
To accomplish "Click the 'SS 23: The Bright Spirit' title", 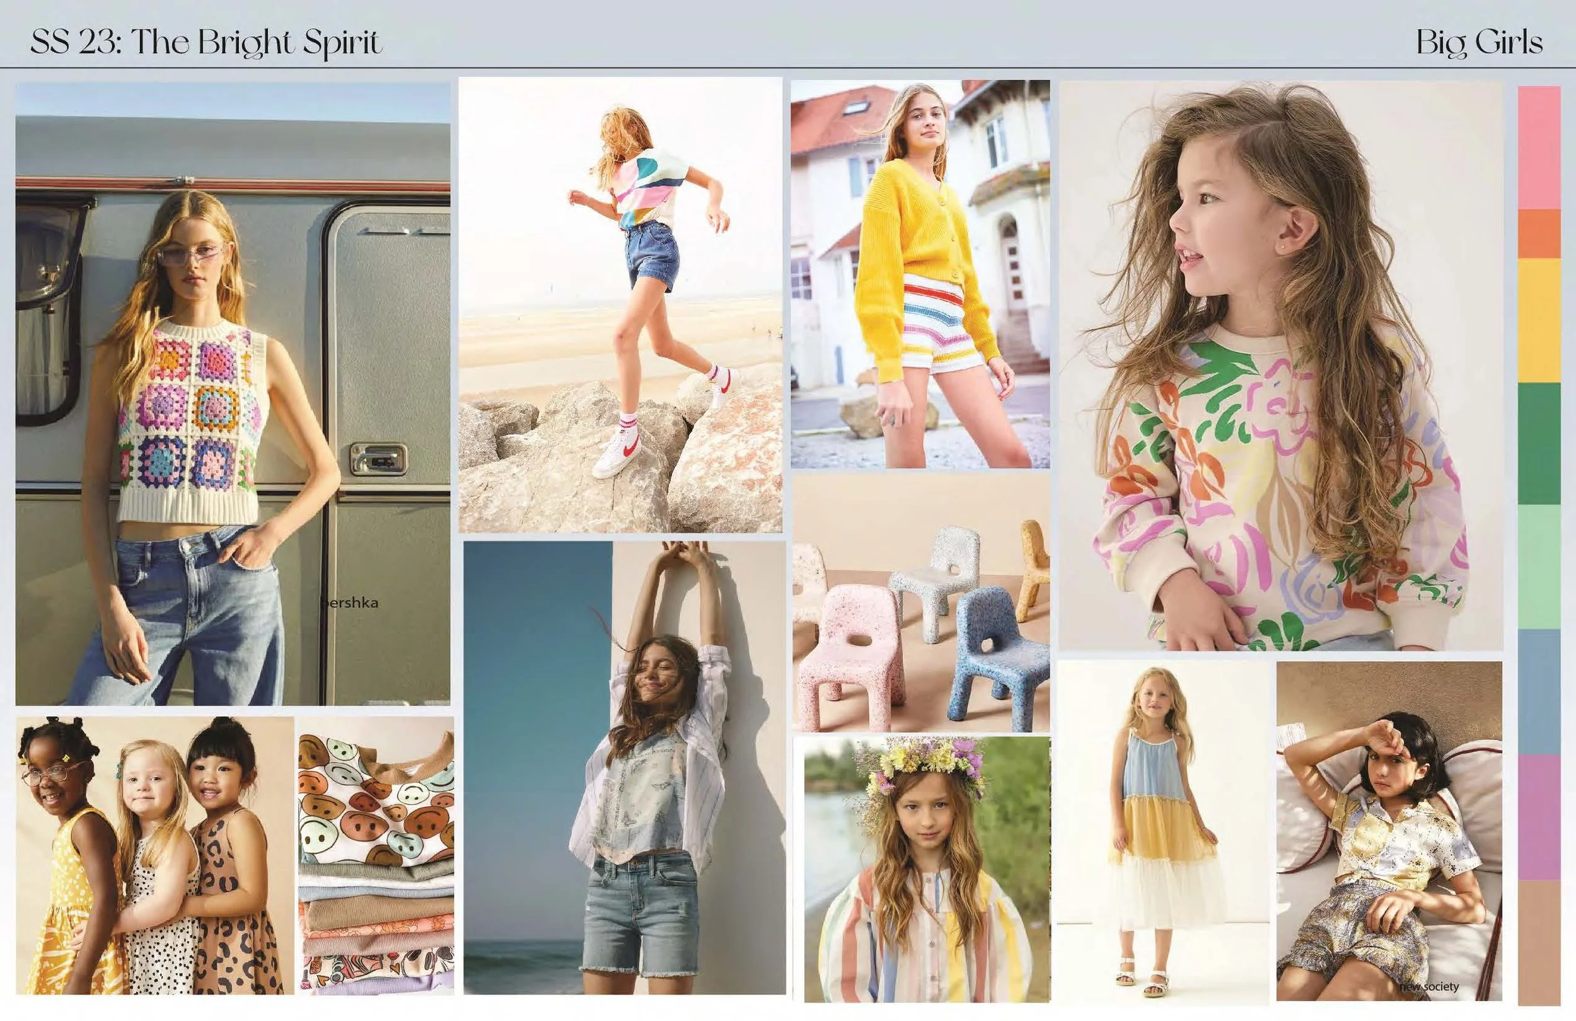I will [x=206, y=43].
